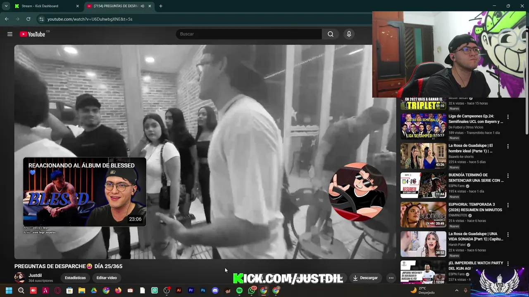Launch Adobe Premiere Pro from taskbar
Viewport: 529px width, 297px height.
191,290
